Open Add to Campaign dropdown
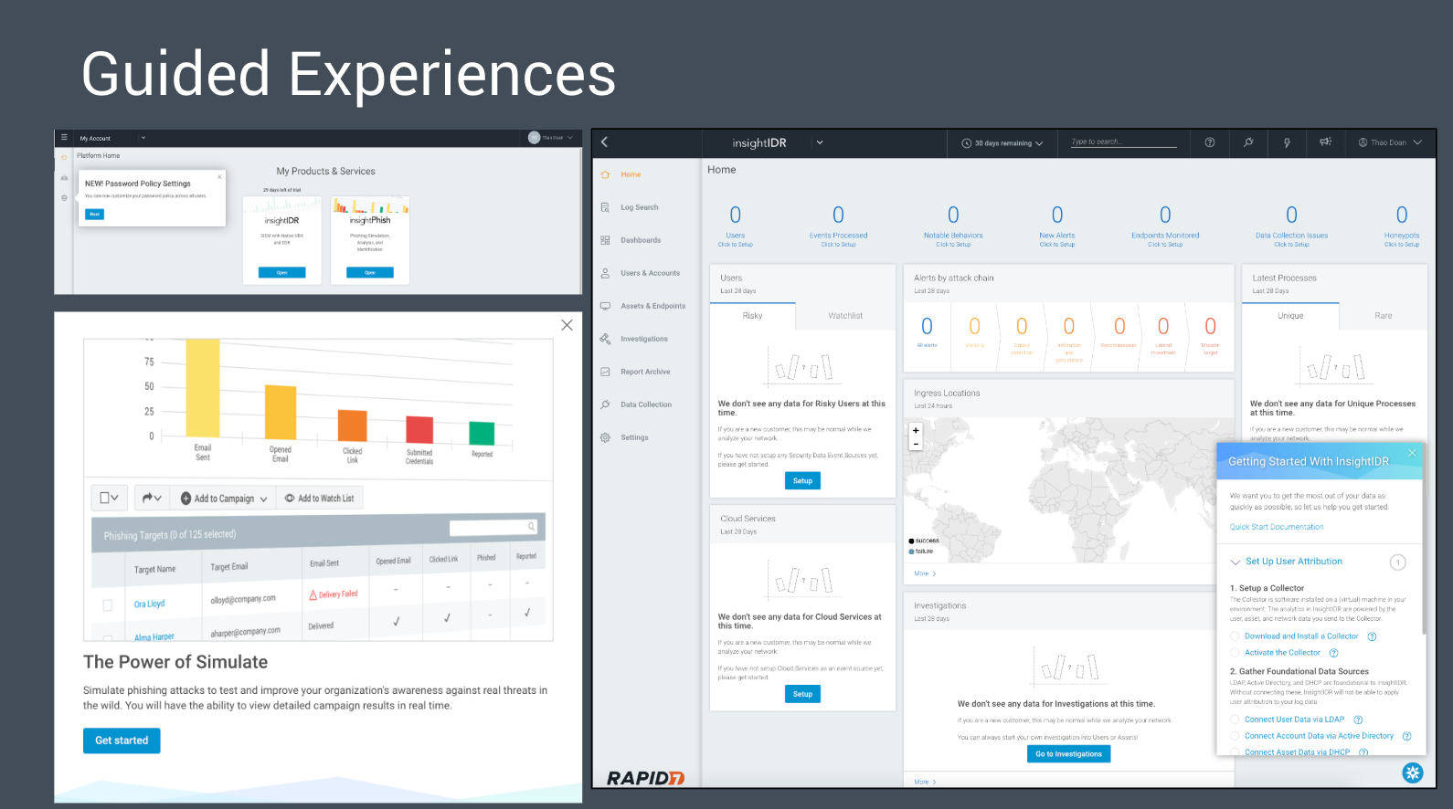 point(224,499)
